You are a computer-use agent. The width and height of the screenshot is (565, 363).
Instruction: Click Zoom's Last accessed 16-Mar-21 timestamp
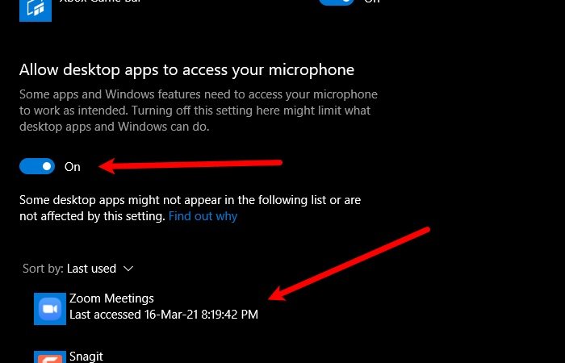coord(164,315)
